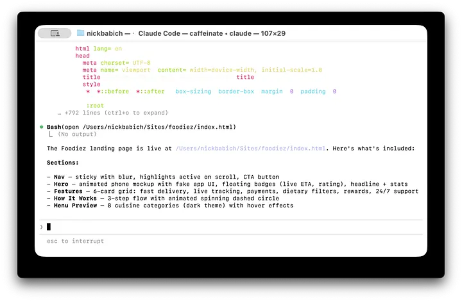Click the 'html lang= en' code line
The image size is (462, 301).
click(x=98, y=49)
